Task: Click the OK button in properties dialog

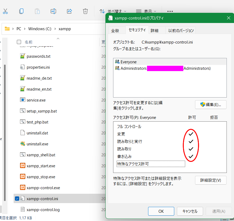Action: point(161,211)
